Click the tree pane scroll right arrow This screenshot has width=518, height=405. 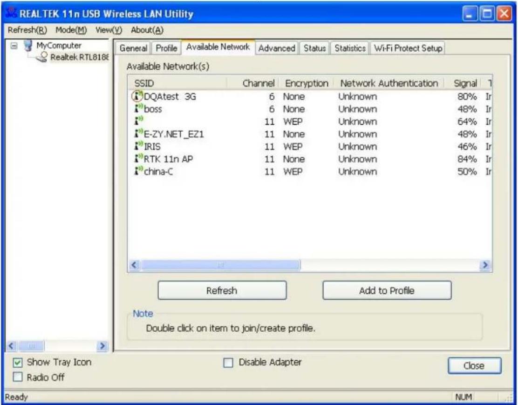tap(102, 346)
